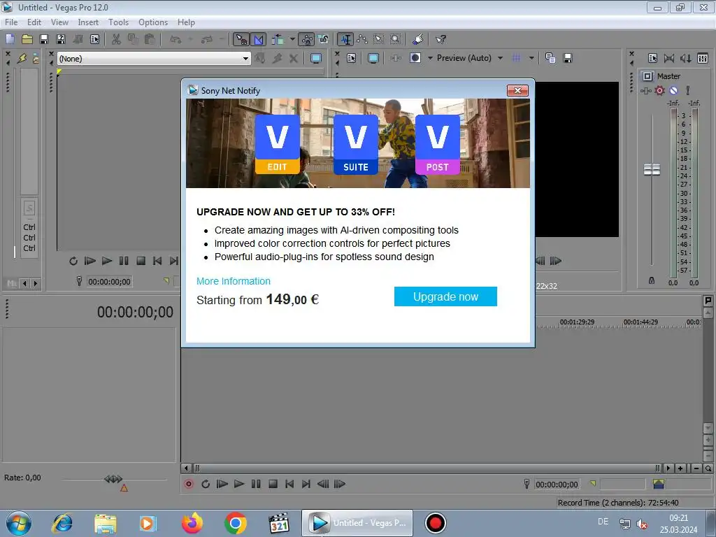Pause timeline playback
The height and width of the screenshot is (537, 716).
pos(256,484)
